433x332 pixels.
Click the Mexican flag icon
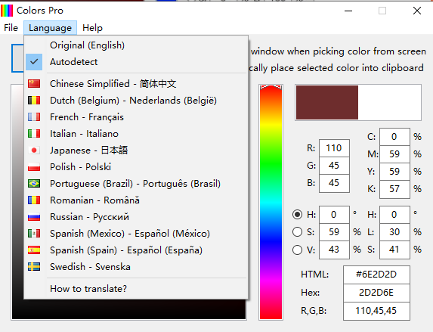tap(34, 234)
